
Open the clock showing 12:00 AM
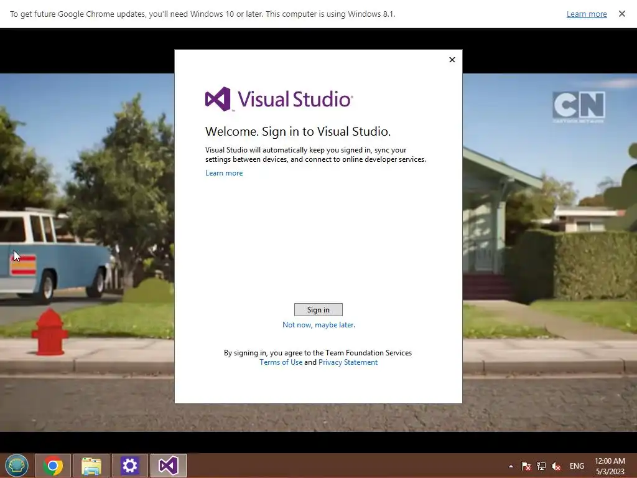coord(610,466)
